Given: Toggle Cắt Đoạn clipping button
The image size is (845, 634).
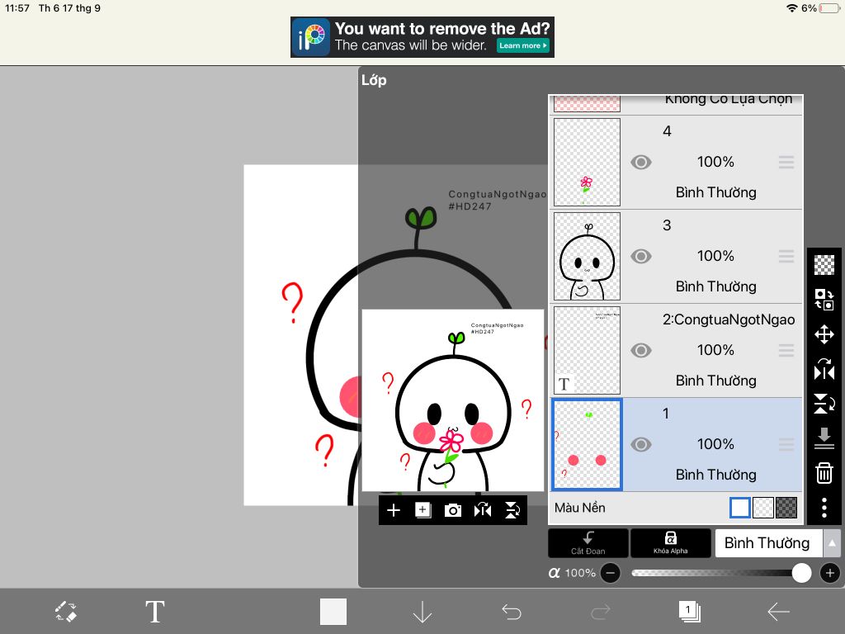Looking at the screenshot, I should point(588,543).
